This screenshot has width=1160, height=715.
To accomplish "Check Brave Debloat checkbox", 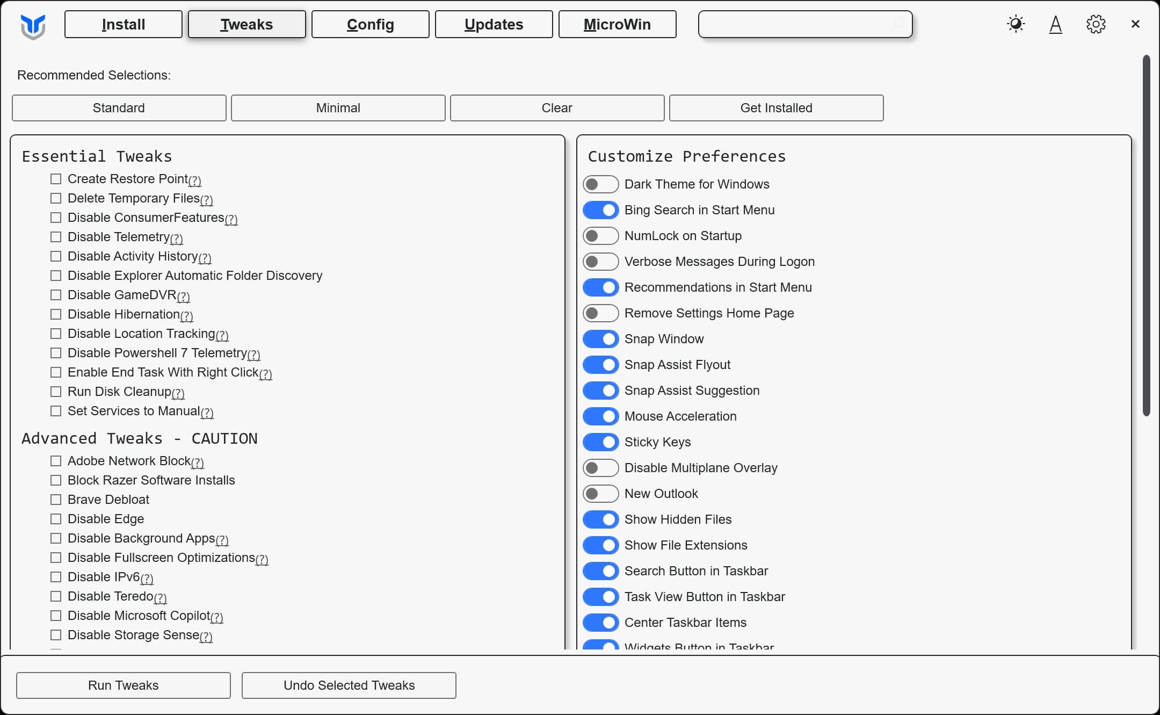I will pyautogui.click(x=56, y=500).
